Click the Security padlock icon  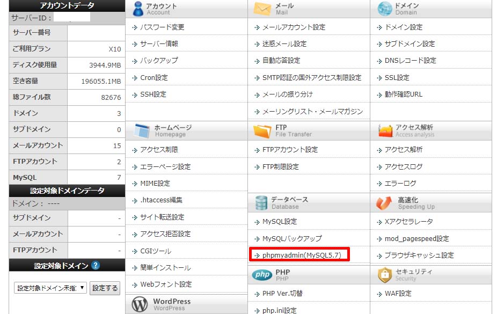[x=385, y=275]
